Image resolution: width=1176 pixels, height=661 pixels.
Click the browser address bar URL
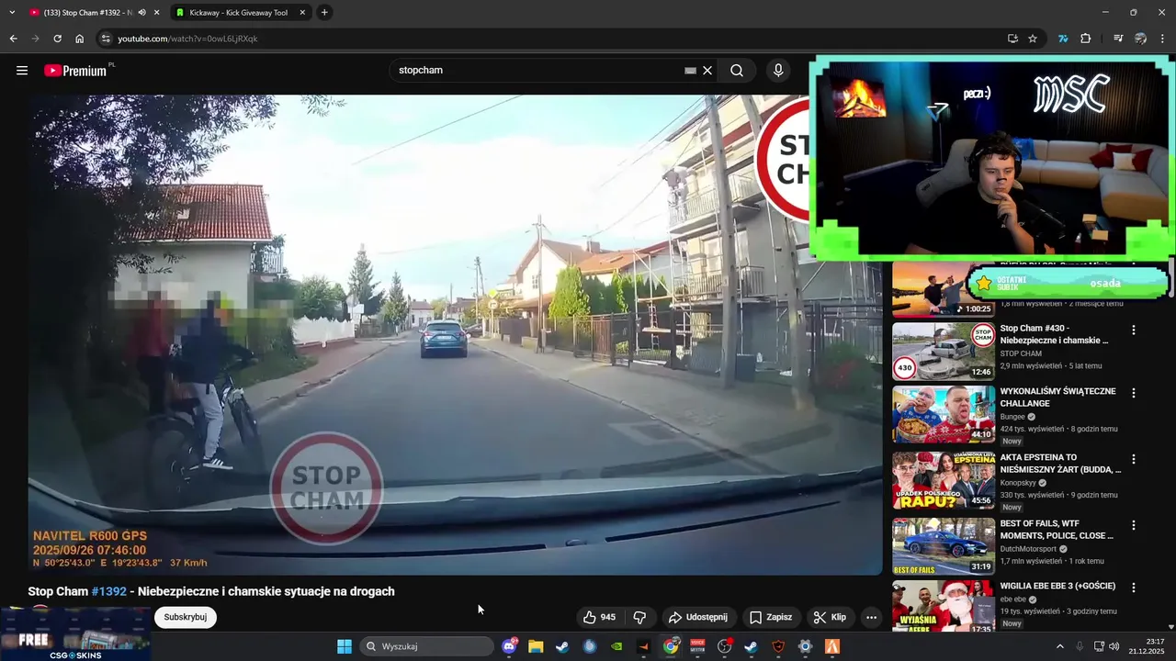click(x=187, y=39)
